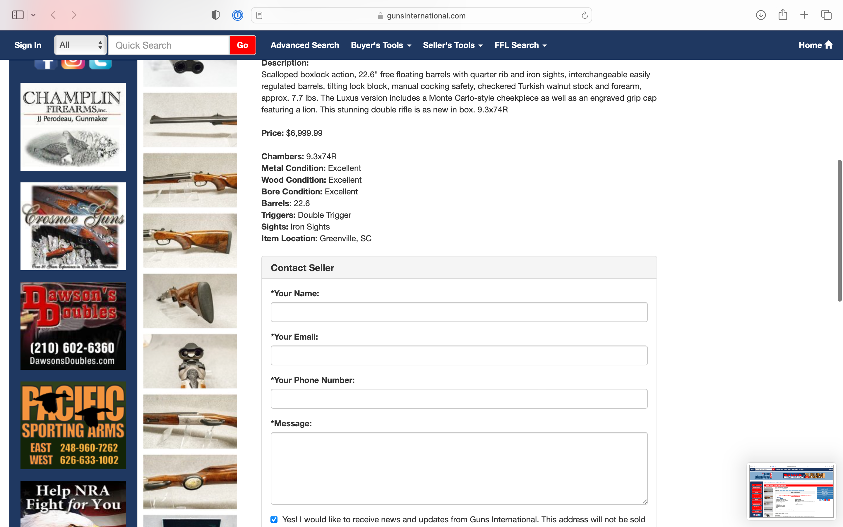This screenshot has height=527, width=843.
Task: Click the page vertical scrollbar
Action: [839, 231]
